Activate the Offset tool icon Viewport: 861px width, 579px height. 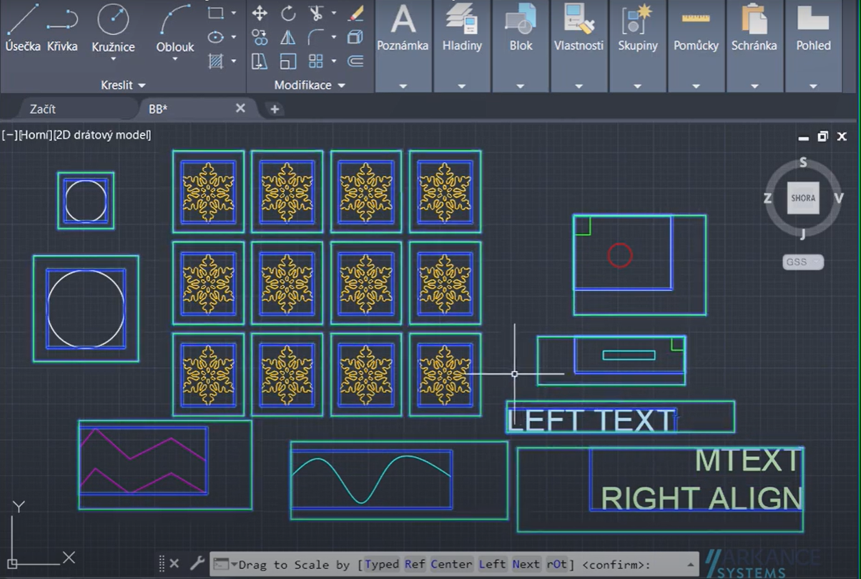356,61
